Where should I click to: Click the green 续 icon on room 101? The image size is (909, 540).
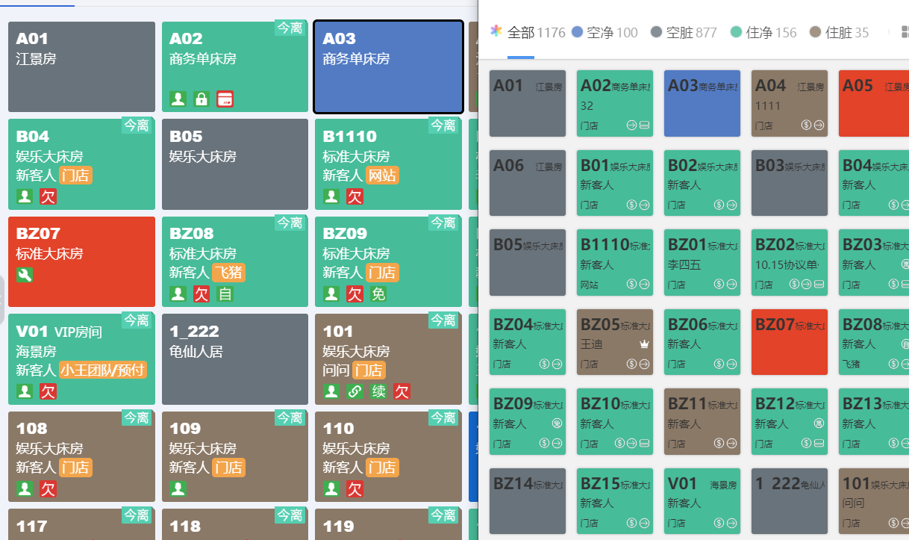coord(378,391)
